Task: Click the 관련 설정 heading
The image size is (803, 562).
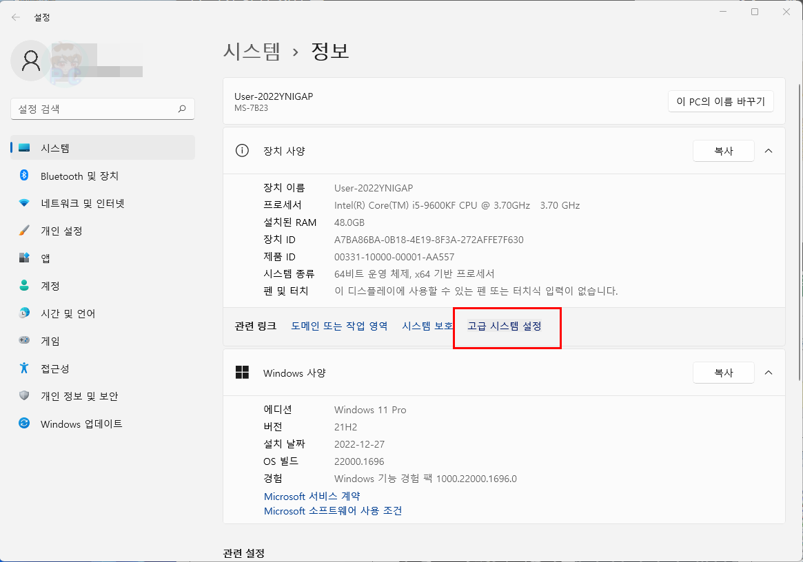Action: 244,553
